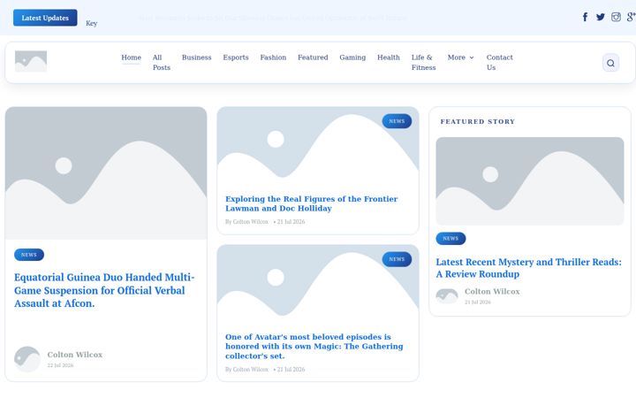This screenshot has width=636, height=398.
Task: Open the Facebook social icon
Action: pos(585,17)
